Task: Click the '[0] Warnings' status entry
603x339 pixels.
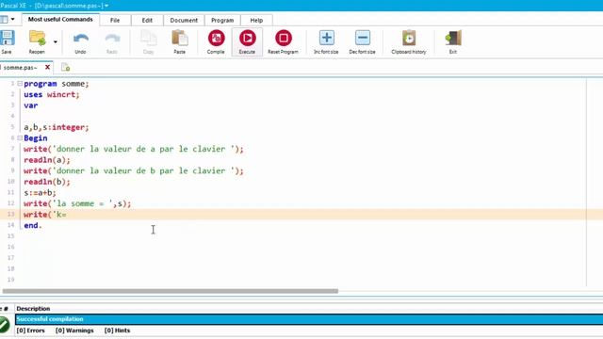Action: click(x=74, y=331)
